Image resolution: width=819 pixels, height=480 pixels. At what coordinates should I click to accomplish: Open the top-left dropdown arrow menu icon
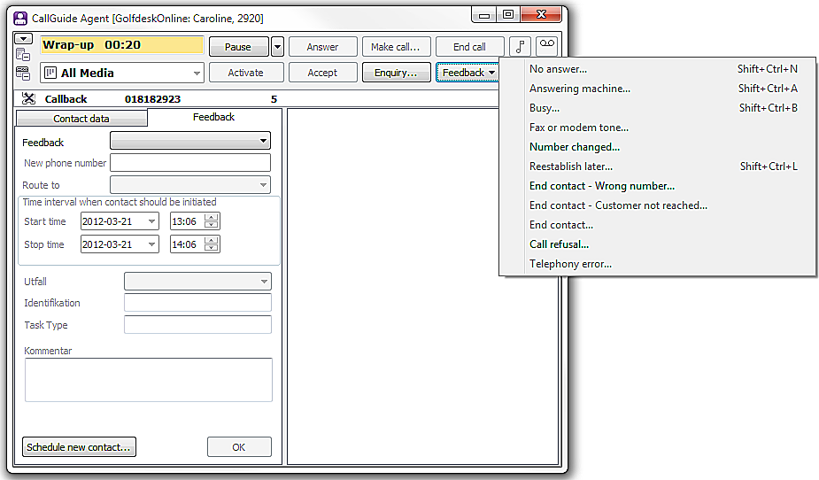click(24, 39)
